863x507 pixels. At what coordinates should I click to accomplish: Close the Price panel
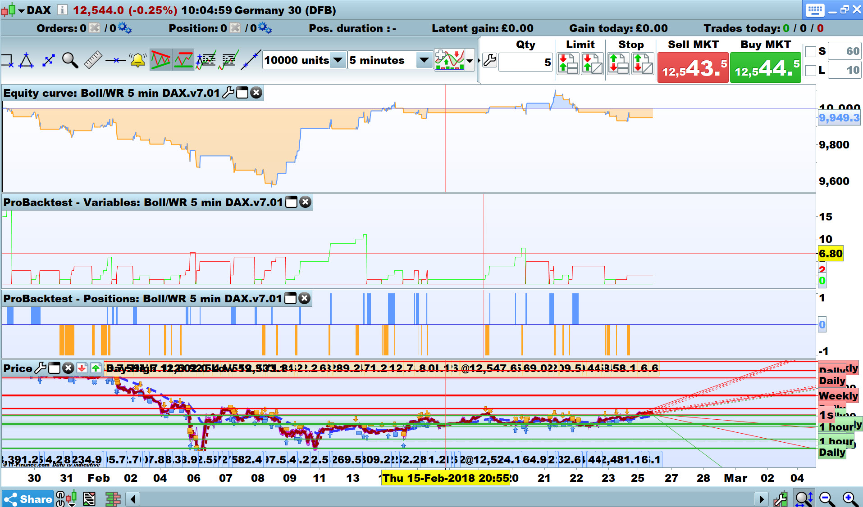tap(68, 368)
